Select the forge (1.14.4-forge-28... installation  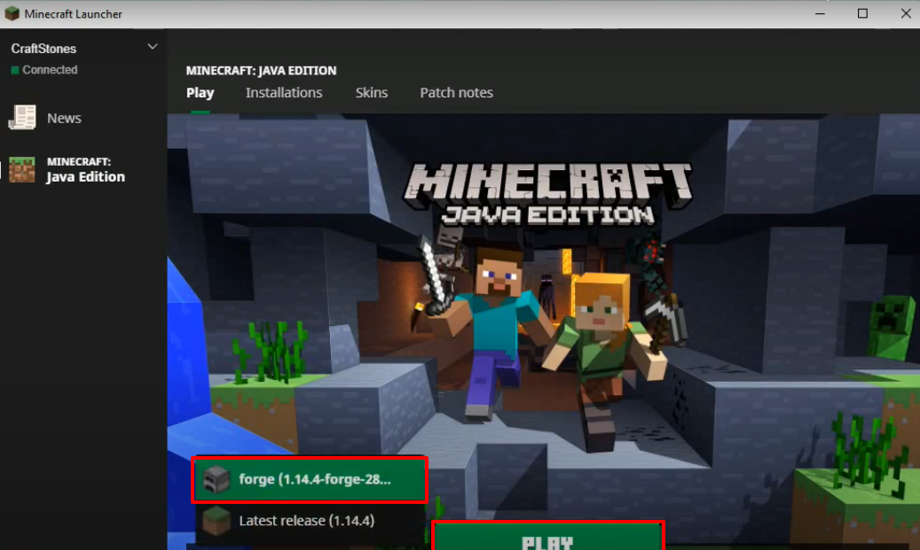pos(310,480)
